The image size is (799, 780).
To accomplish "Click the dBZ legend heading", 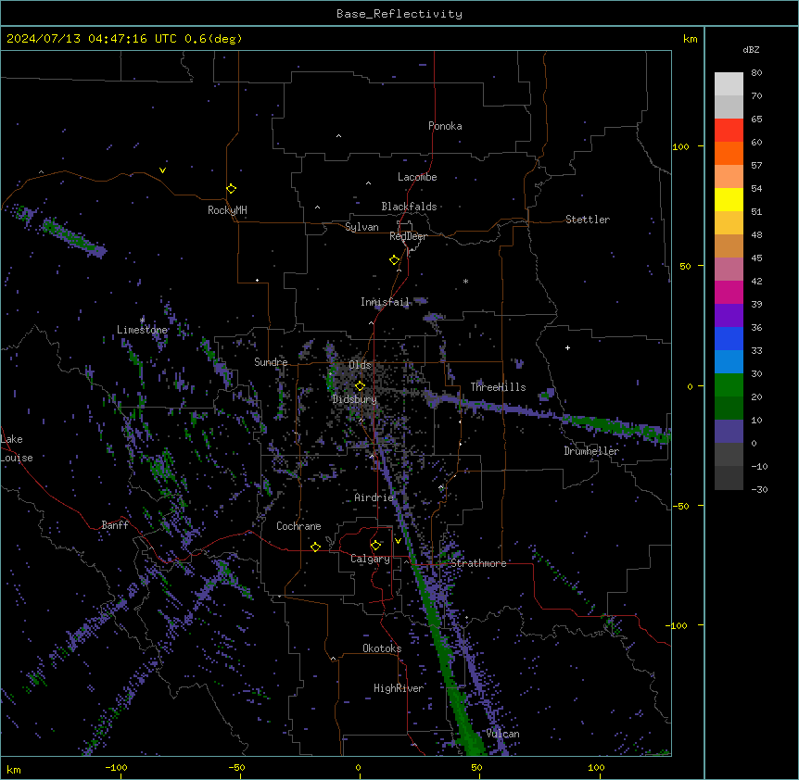I will tap(751, 49).
